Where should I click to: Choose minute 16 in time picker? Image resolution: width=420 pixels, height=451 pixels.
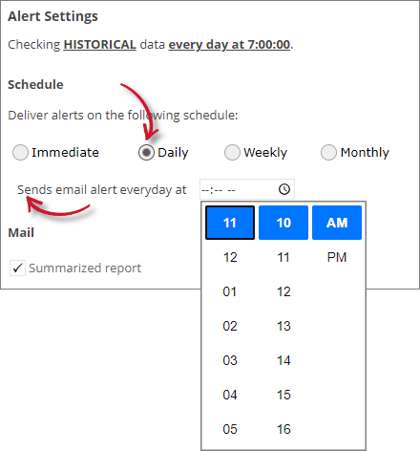click(x=283, y=429)
